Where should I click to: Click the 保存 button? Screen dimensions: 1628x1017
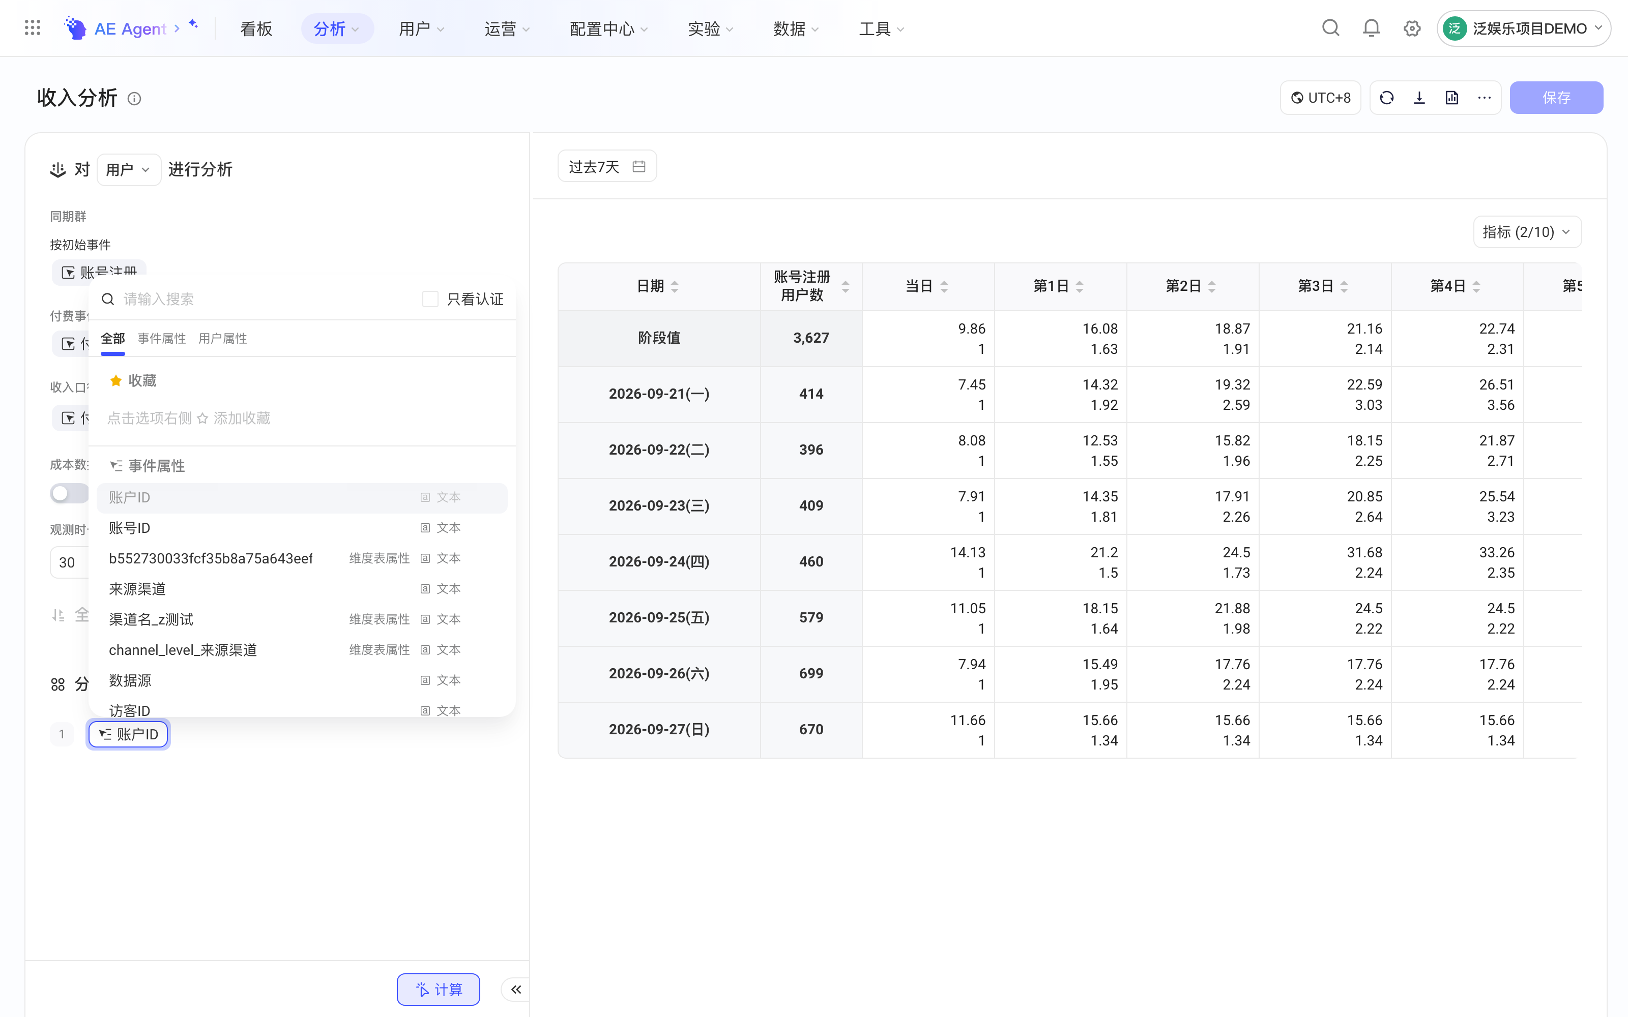pyautogui.click(x=1556, y=98)
